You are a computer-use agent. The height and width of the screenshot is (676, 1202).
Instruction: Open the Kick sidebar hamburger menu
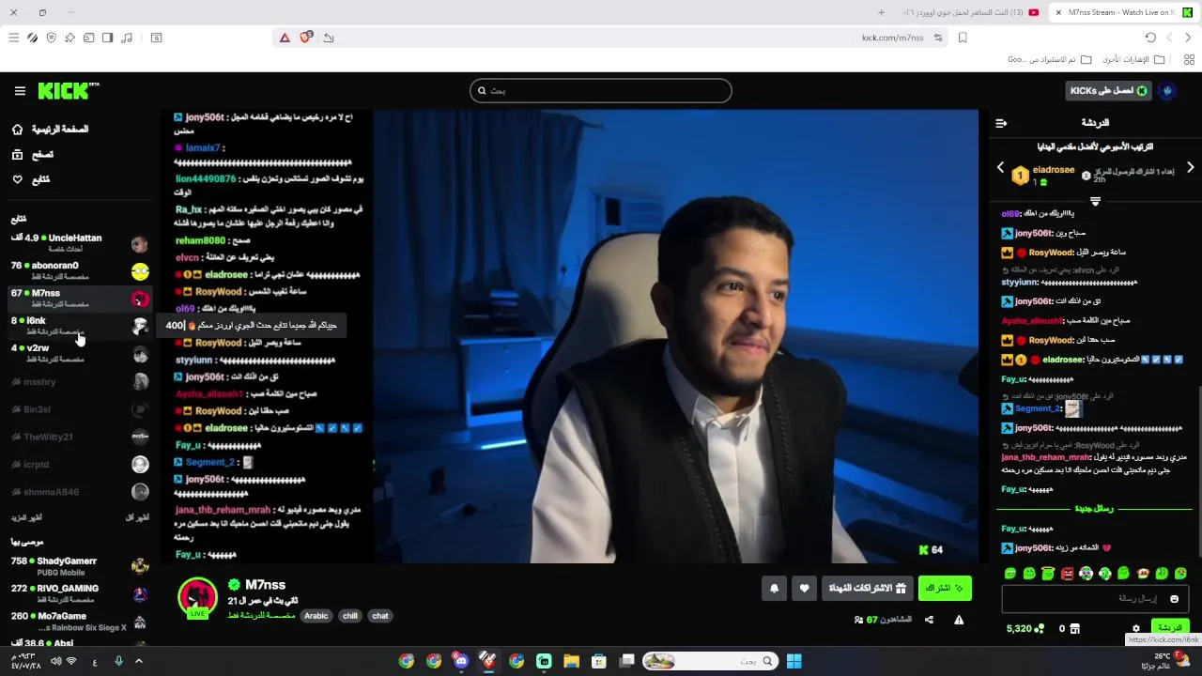[20, 91]
